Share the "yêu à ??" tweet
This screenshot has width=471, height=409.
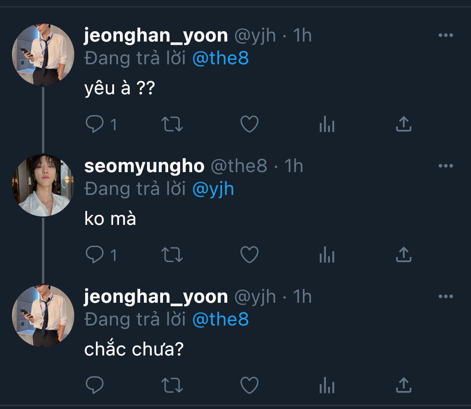tap(403, 124)
